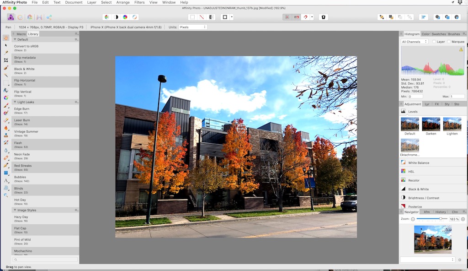Switch to the Swatches tab

pos(439,33)
